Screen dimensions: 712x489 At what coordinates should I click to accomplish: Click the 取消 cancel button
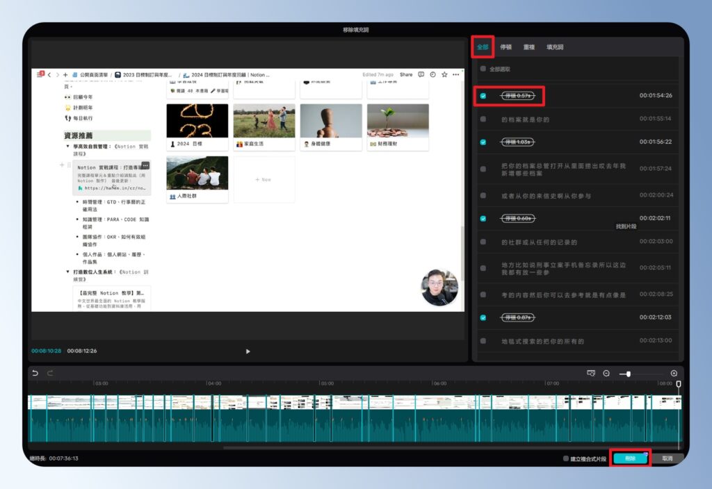(667, 458)
